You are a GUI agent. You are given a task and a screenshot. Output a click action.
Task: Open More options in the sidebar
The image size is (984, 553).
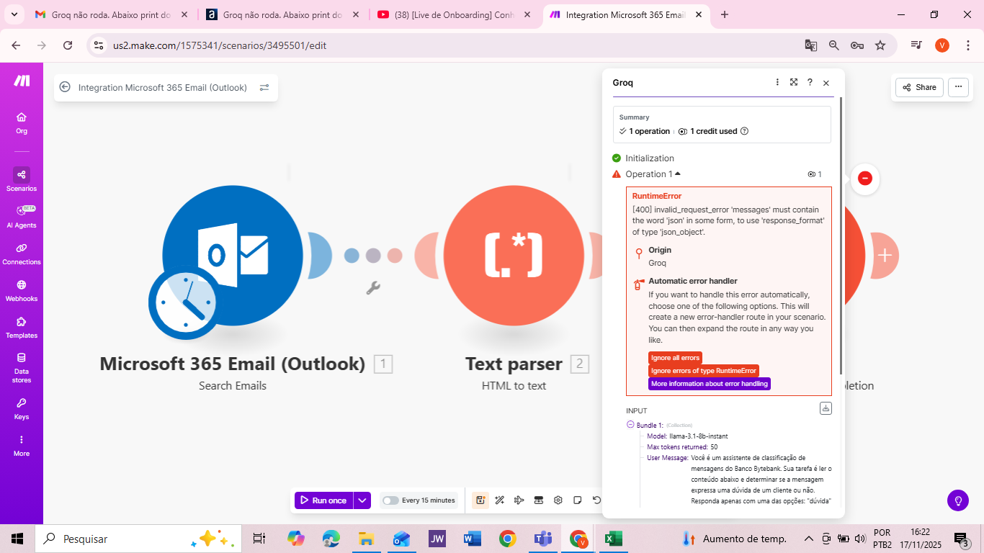point(22,445)
